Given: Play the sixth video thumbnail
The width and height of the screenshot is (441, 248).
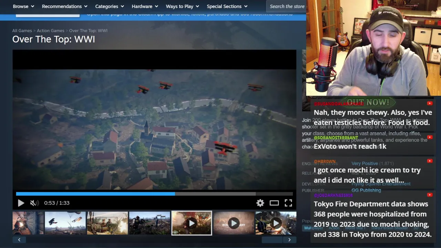Looking at the screenshot, I should [234, 223].
